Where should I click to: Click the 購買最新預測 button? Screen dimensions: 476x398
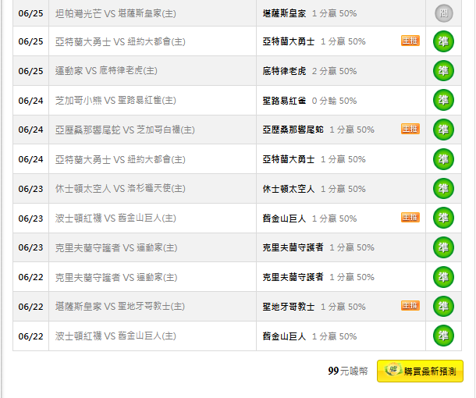coord(420,371)
